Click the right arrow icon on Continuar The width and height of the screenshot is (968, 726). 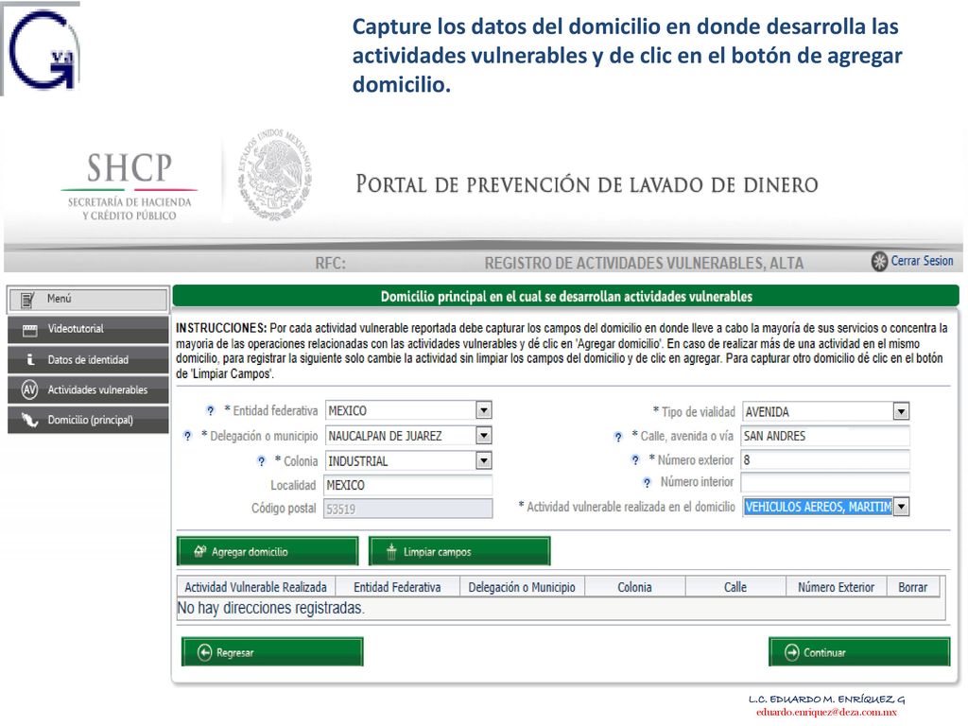[791, 652]
